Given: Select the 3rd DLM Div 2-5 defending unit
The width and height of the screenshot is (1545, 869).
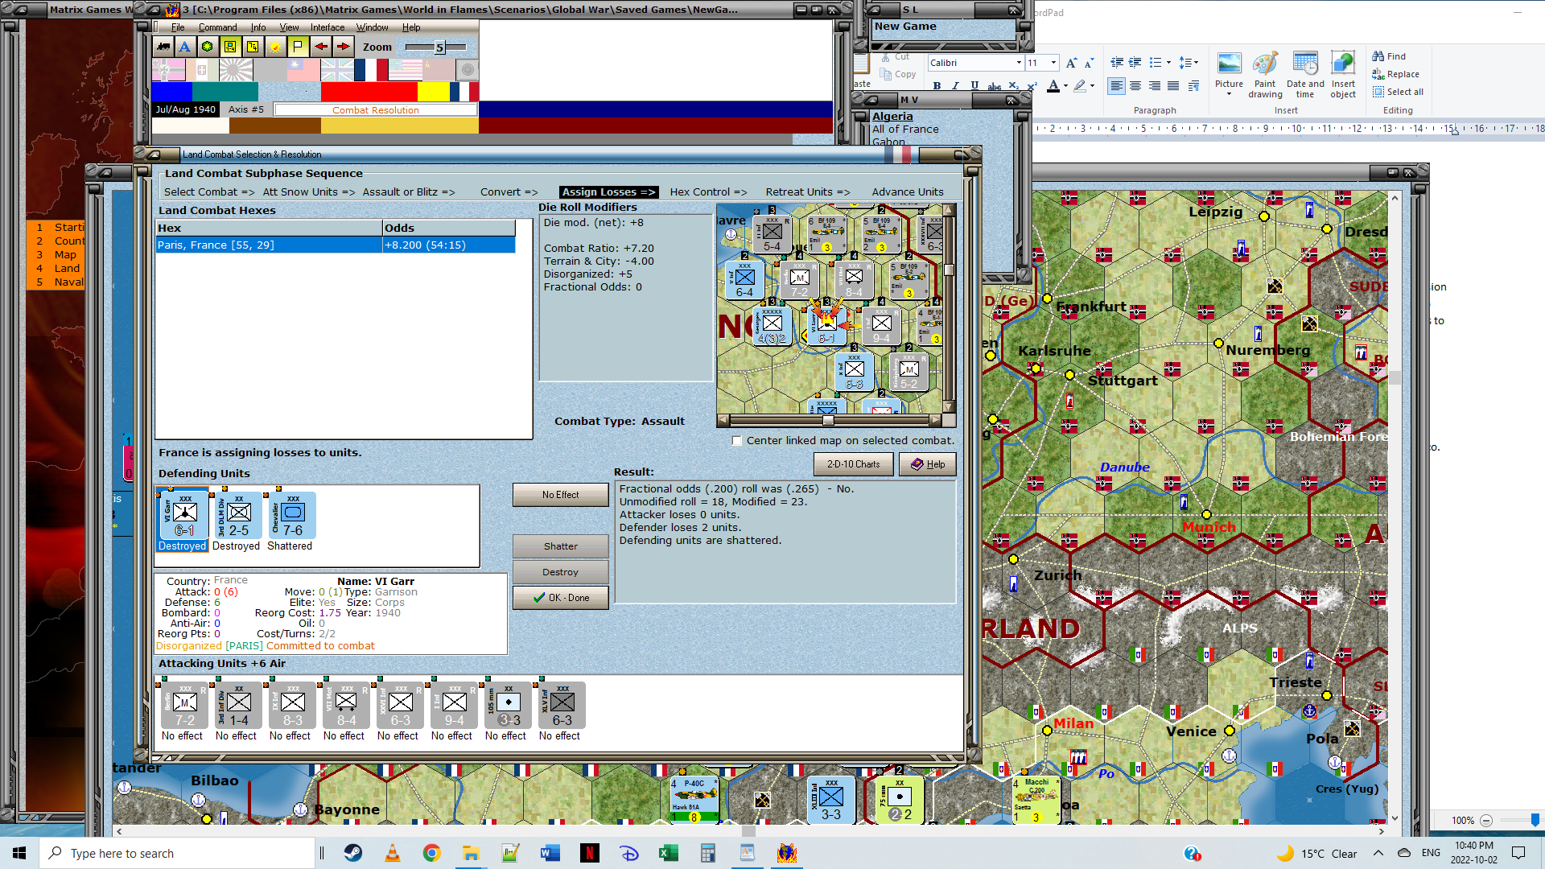Looking at the screenshot, I should tap(237, 515).
